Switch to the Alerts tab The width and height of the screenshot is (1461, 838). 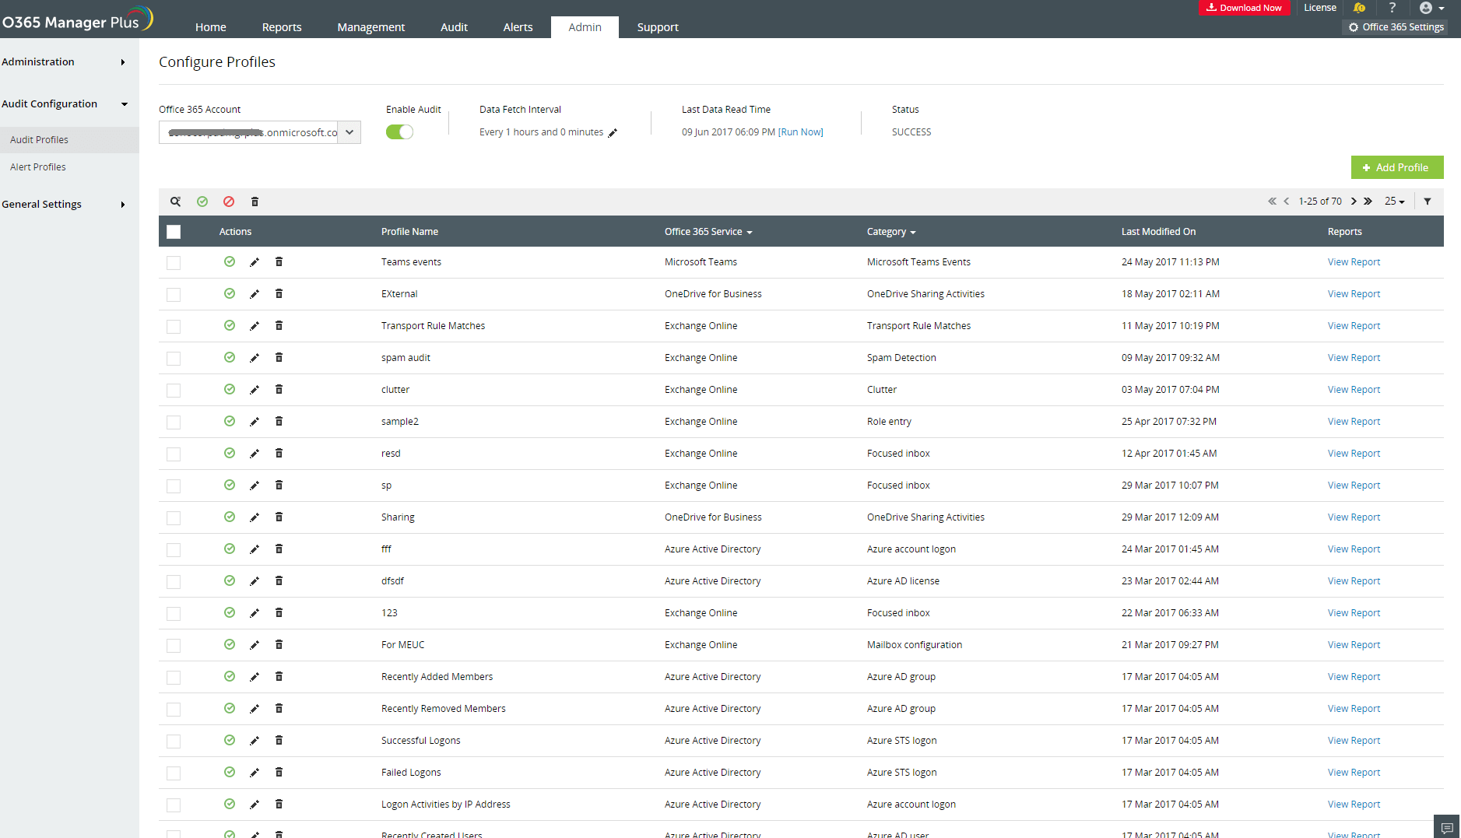click(518, 27)
